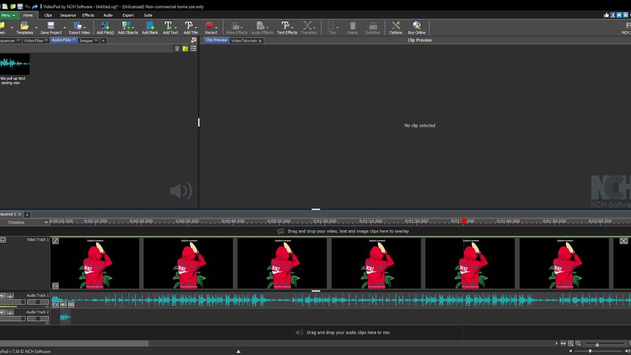
Task: Zoom to fit timeline arrows icon
Action: pyautogui.click(x=563, y=344)
